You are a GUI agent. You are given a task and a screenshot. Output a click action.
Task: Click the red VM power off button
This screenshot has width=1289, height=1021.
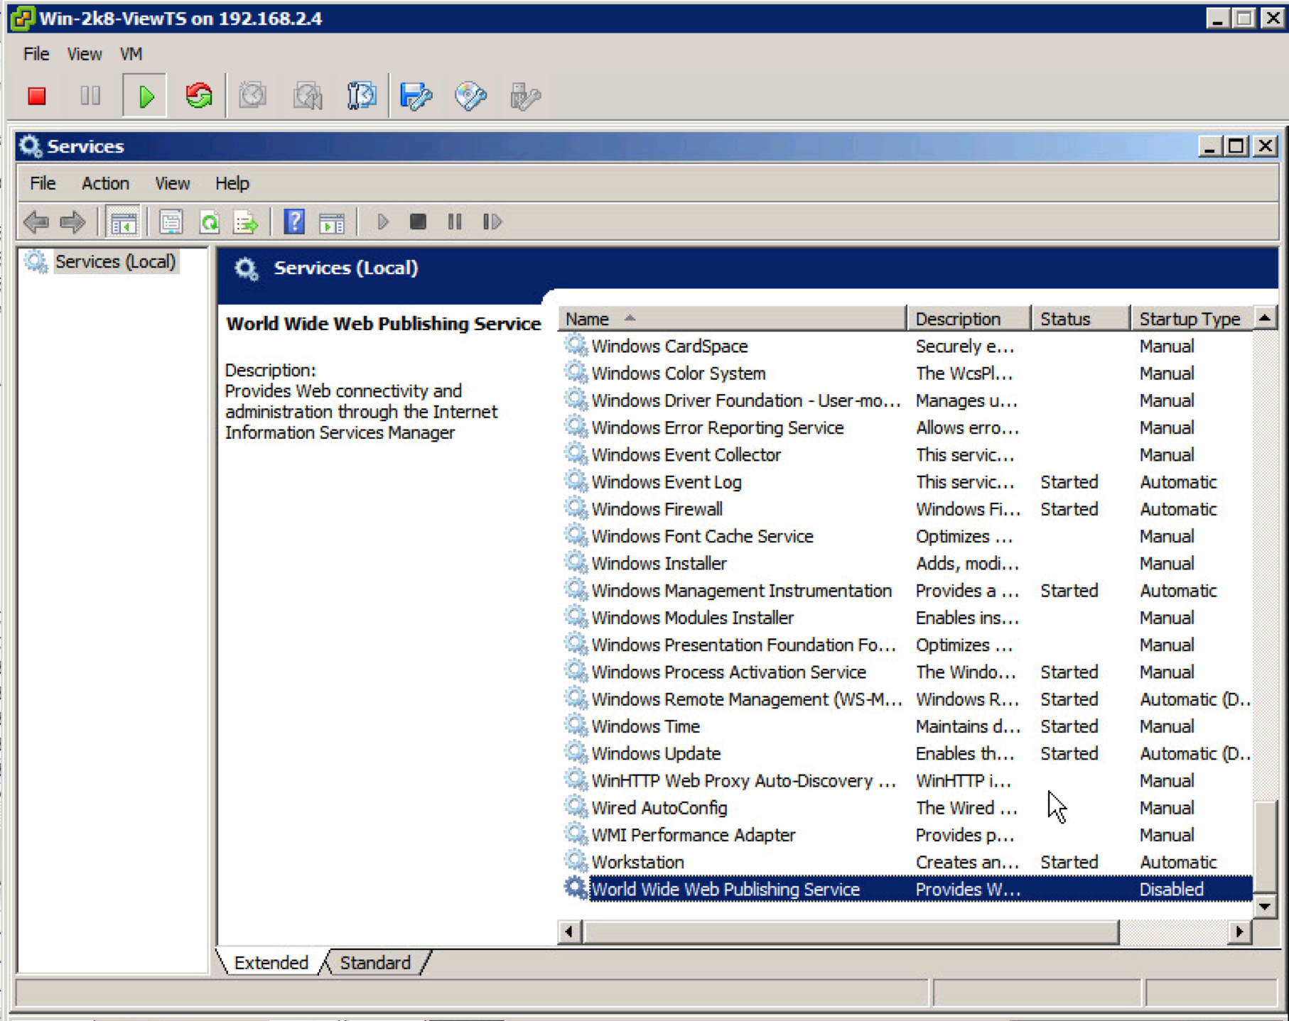coord(37,96)
